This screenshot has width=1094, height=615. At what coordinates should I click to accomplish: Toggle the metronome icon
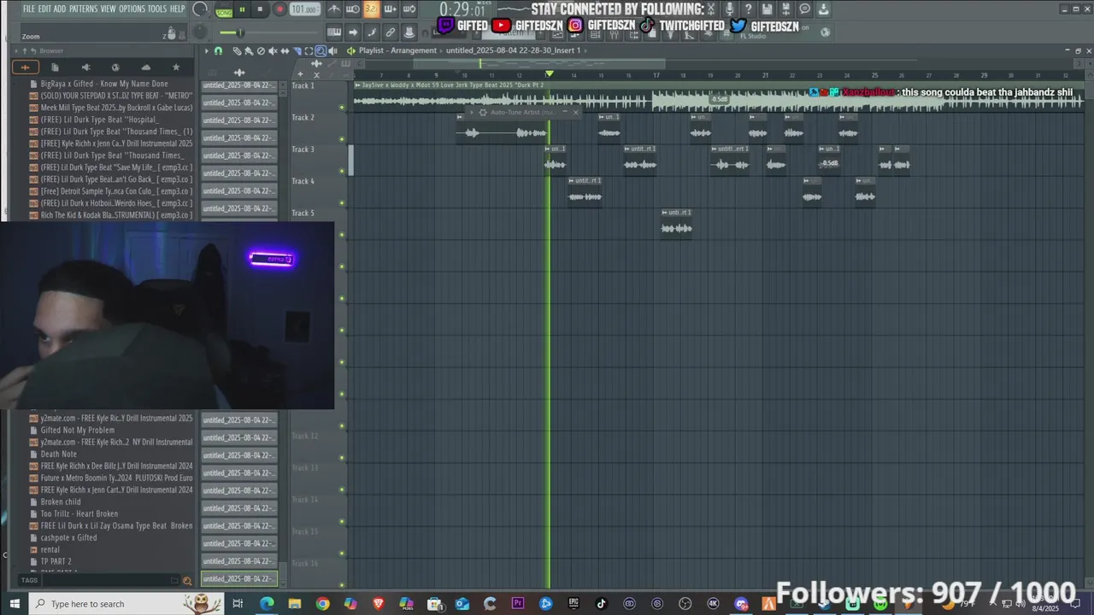(334, 9)
